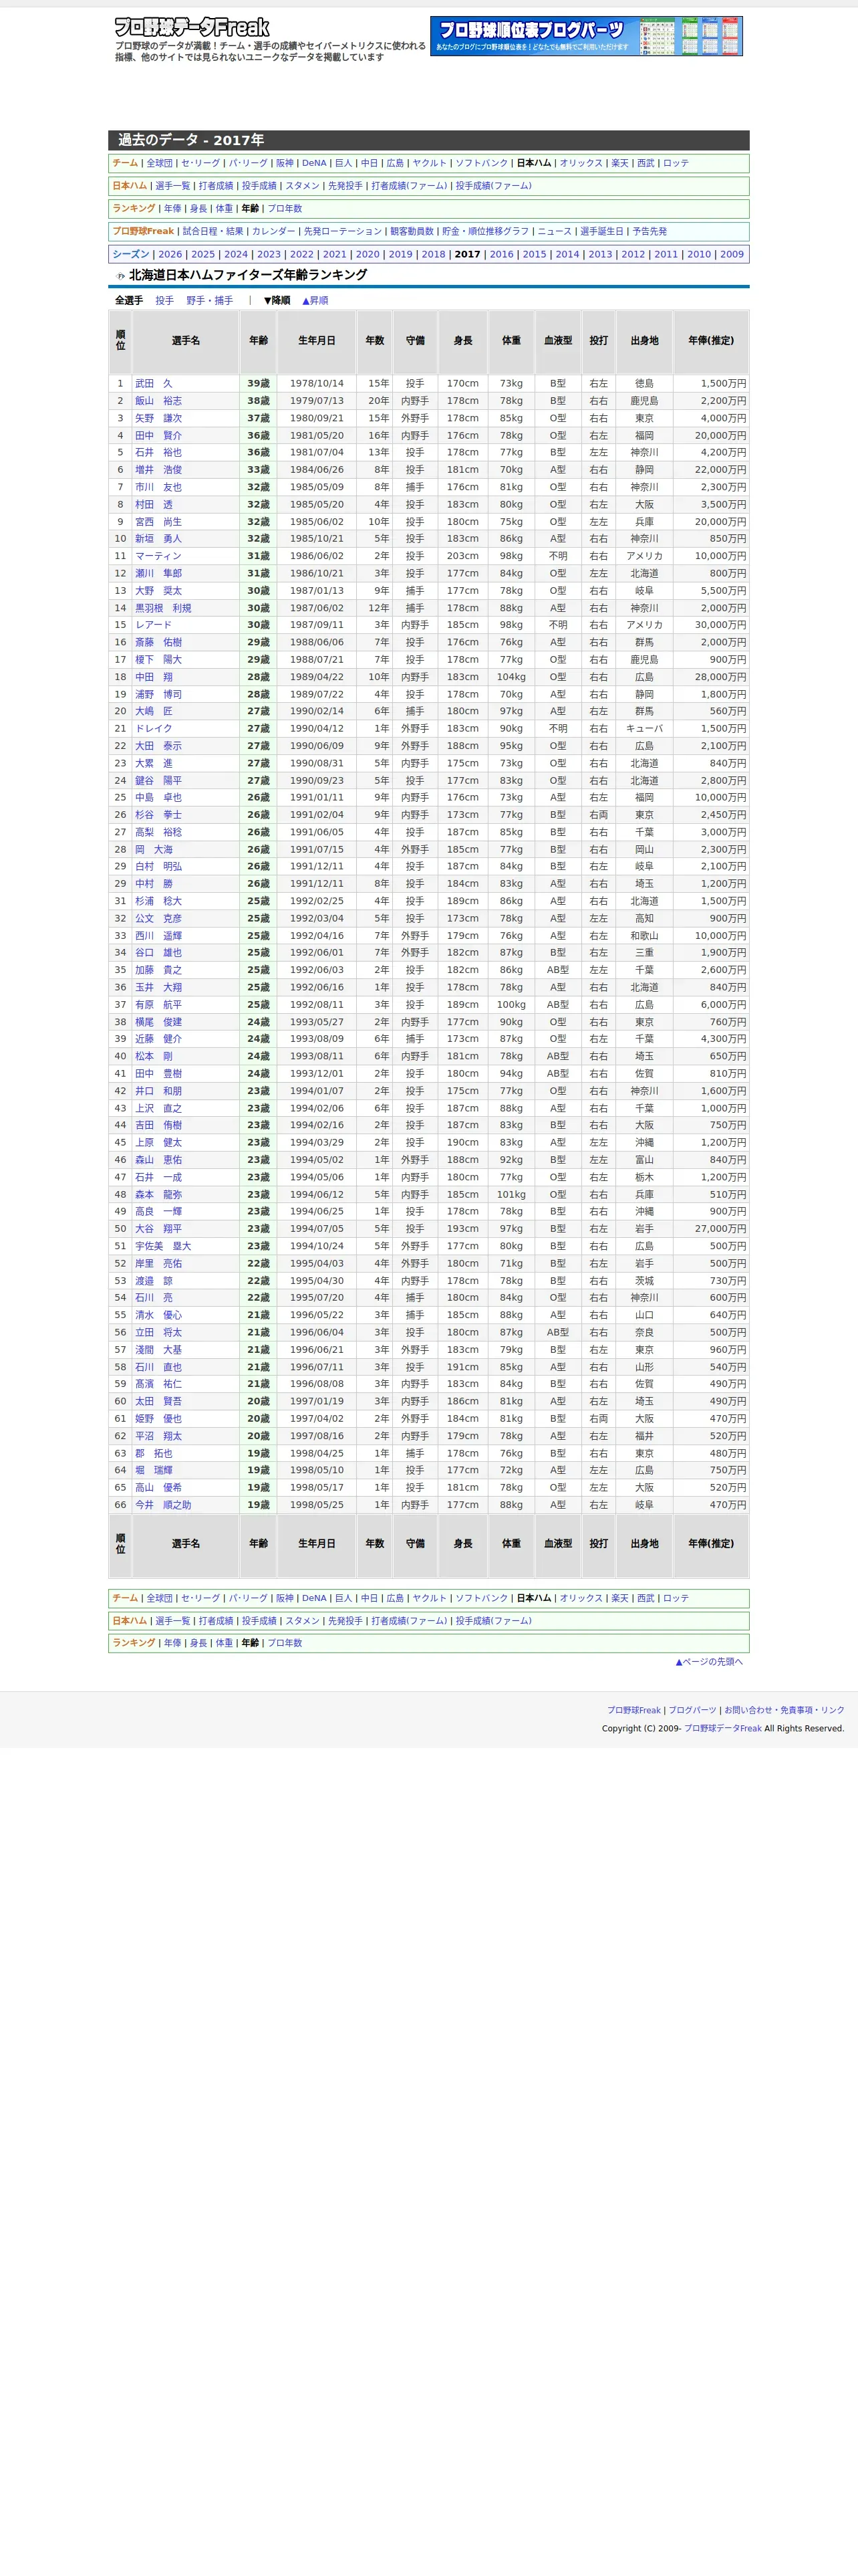This screenshot has height=2576, width=858.
Task: Open player 近藤 健介 profile
Action: click(x=159, y=1039)
